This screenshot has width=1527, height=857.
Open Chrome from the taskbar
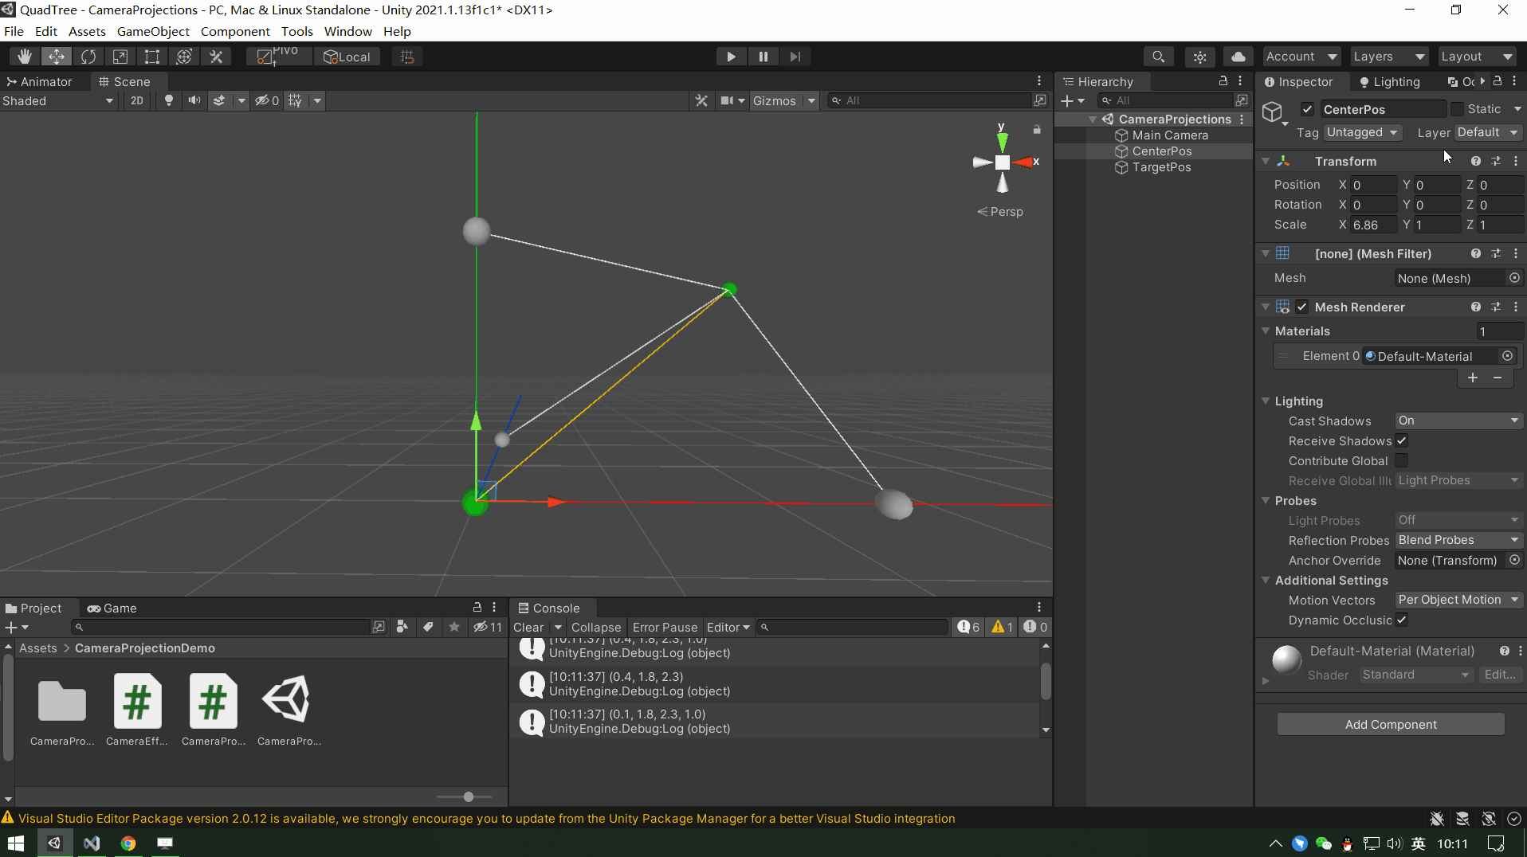coord(128,843)
